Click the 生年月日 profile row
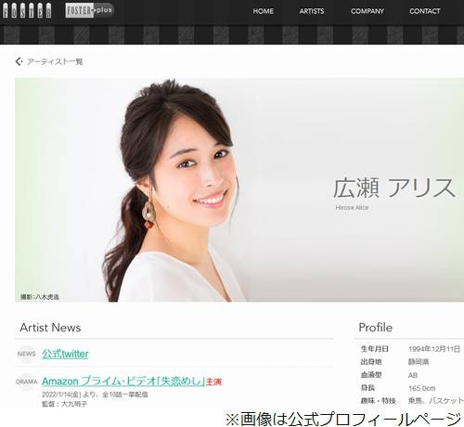Viewport: 464px width, 427px height. click(x=410, y=349)
